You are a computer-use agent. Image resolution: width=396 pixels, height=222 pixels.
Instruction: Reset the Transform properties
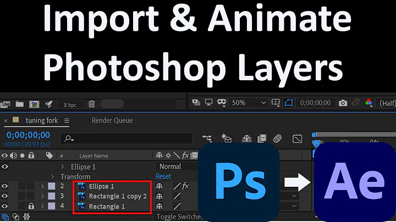click(x=163, y=176)
